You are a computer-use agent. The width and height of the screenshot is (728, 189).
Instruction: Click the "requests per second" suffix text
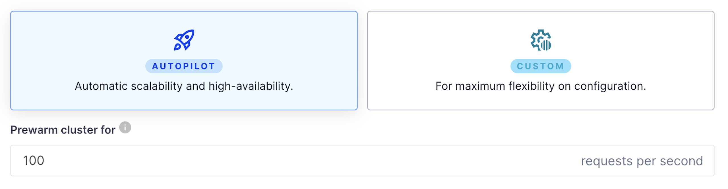point(642,161)
